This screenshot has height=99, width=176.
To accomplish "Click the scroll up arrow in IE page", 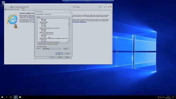I will click(111, 12).
